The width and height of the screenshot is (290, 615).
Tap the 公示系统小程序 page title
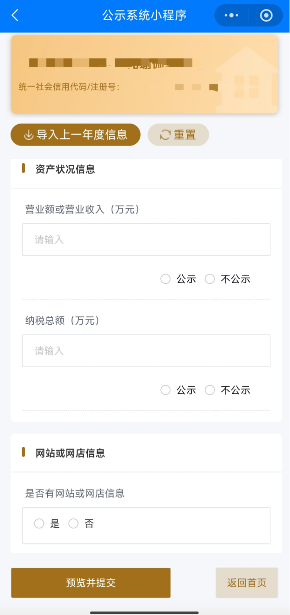[x=144, y=16]
